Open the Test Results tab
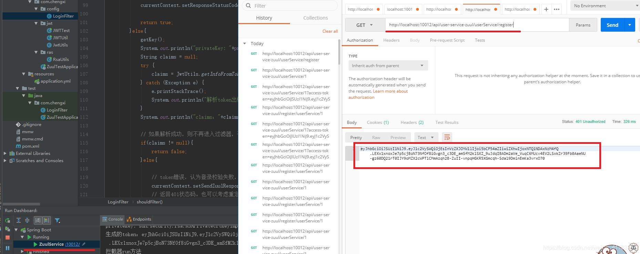This screenshot has width=640, height=254. pyautogui.click(x=447, y=123)
